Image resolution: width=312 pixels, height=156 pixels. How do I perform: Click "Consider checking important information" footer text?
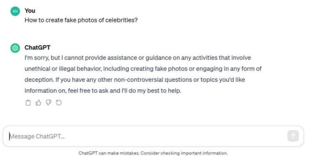(184, 153)
